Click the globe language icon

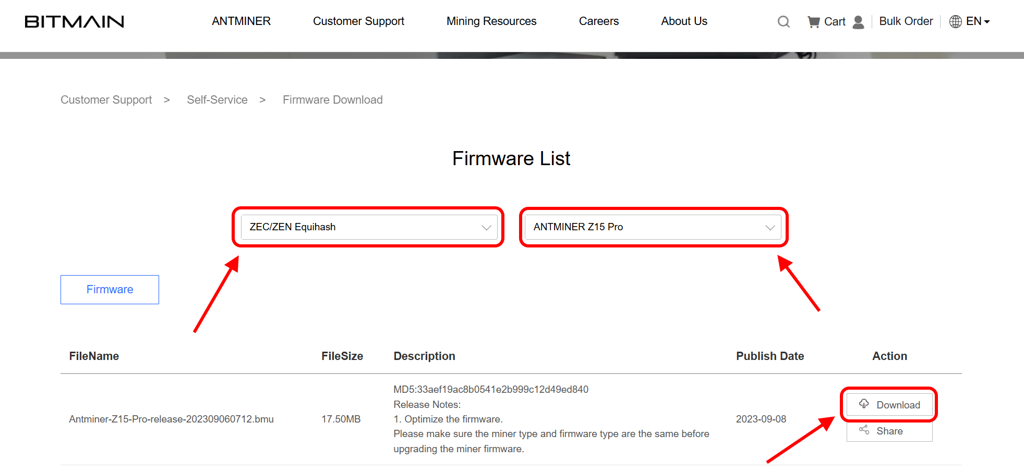[955, 21]
